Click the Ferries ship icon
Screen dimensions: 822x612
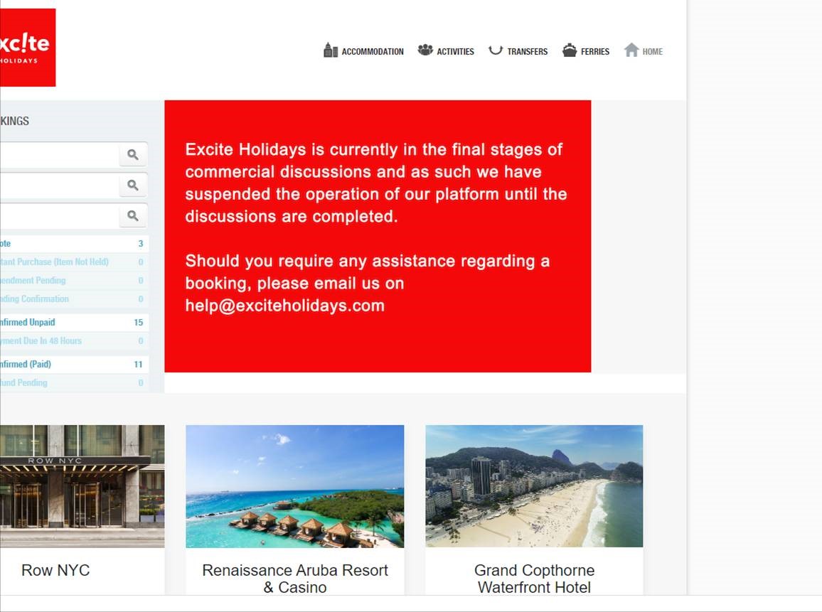point(570,50)
